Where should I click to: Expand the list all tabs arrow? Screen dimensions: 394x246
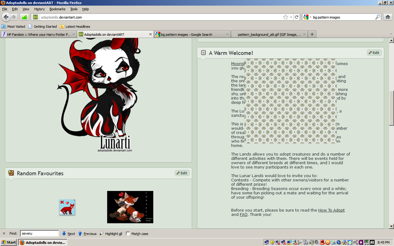point(391,34)
